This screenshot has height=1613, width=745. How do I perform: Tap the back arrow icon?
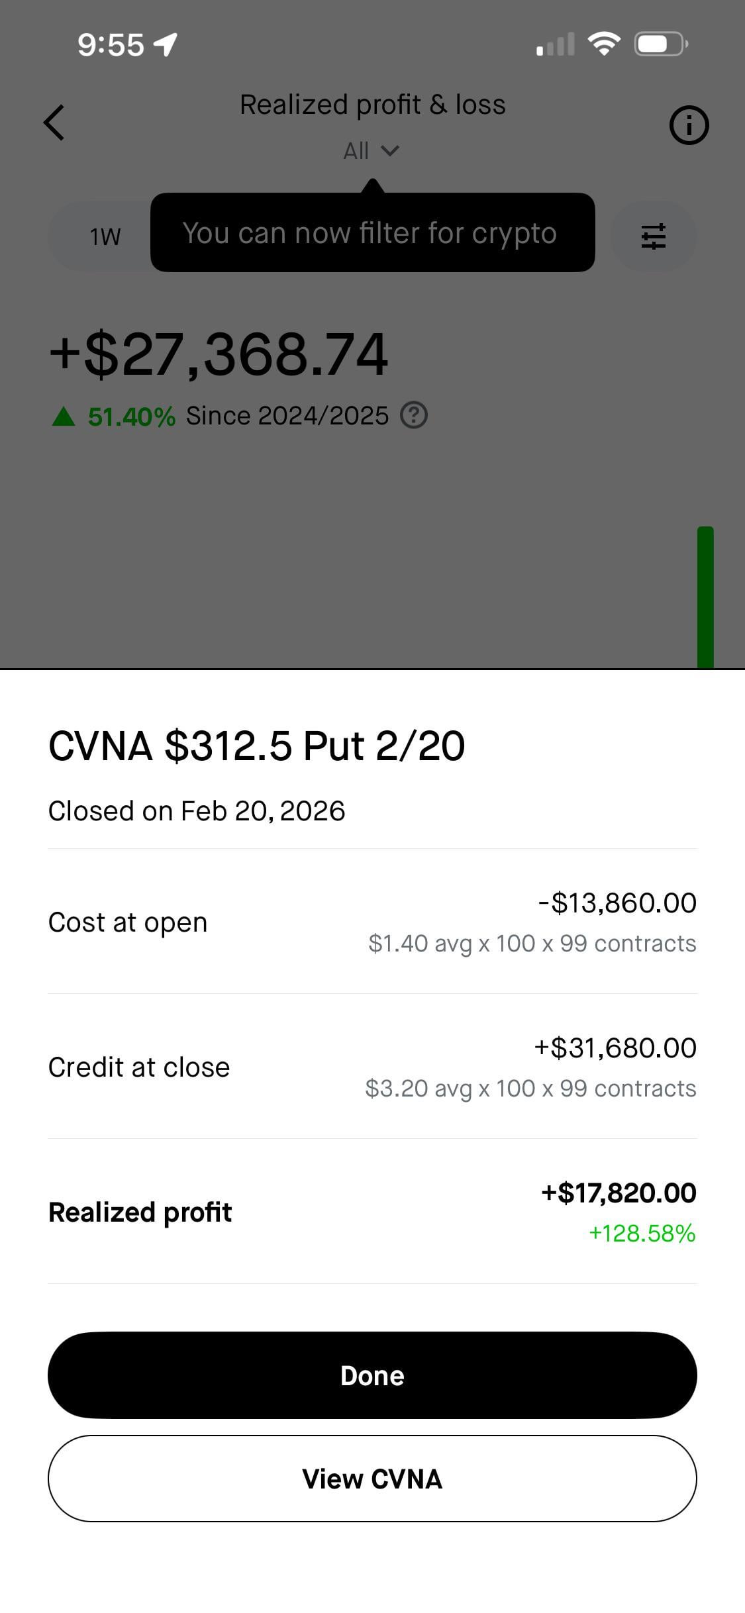54,123
